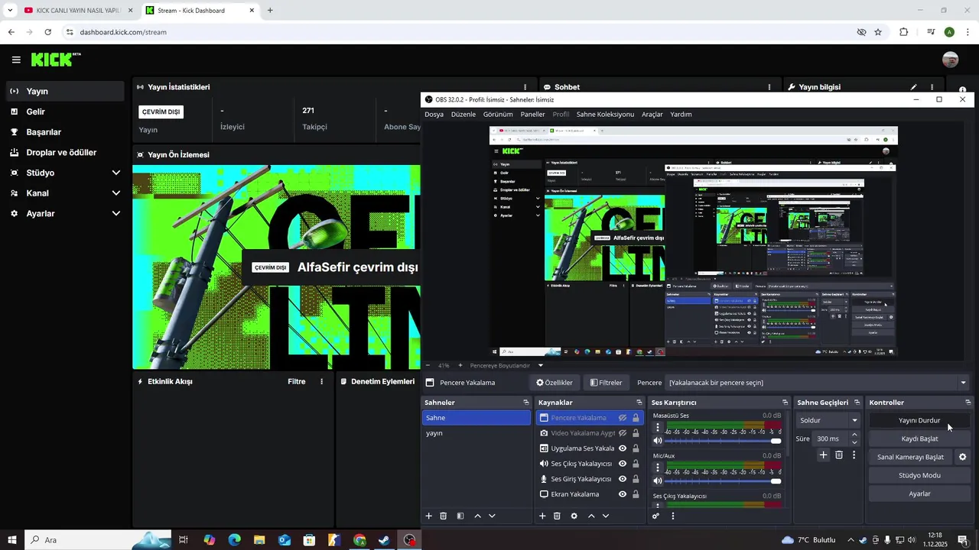
Task: Mute Mic/Aux speaker icon
Action: [x=657, y=480]
